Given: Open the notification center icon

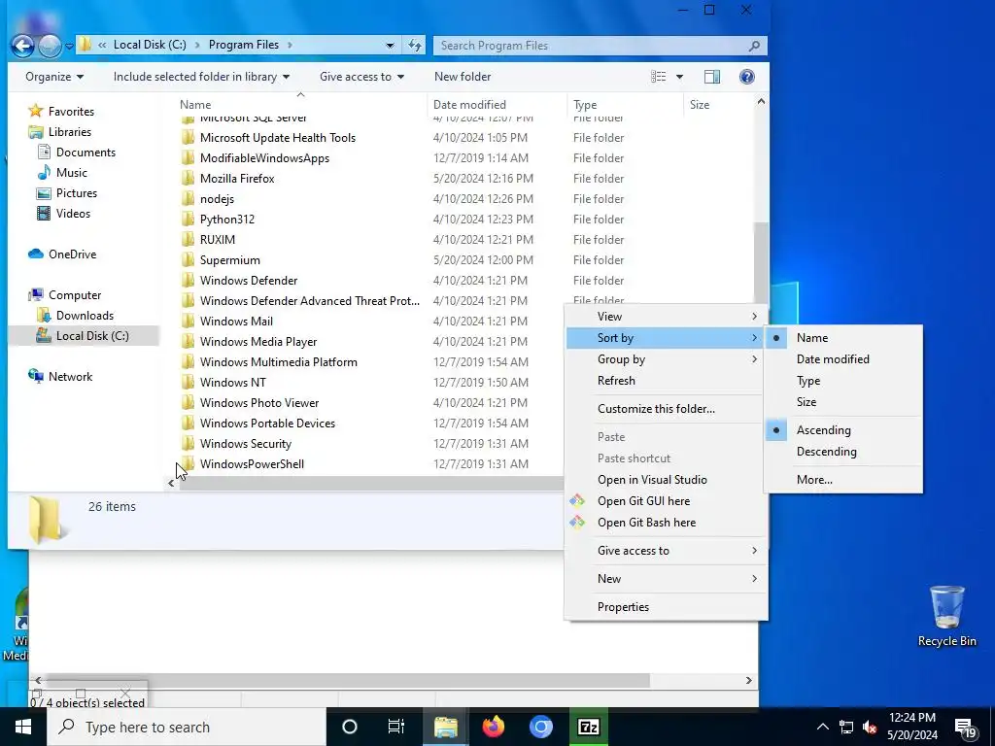Looking at the screenshot, I should [x=965, y=727].
